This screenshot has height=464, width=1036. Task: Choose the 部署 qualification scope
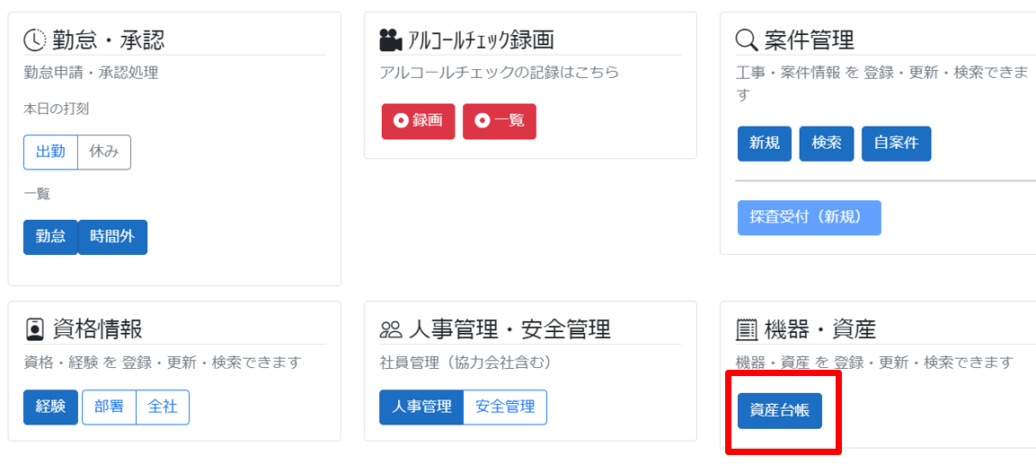[109, 407]
